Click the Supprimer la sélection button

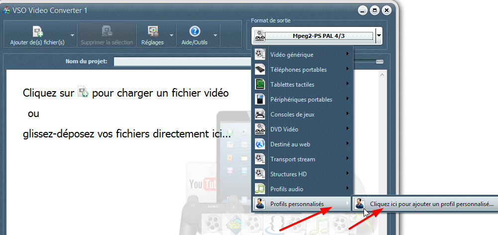(x=107, y=35)
